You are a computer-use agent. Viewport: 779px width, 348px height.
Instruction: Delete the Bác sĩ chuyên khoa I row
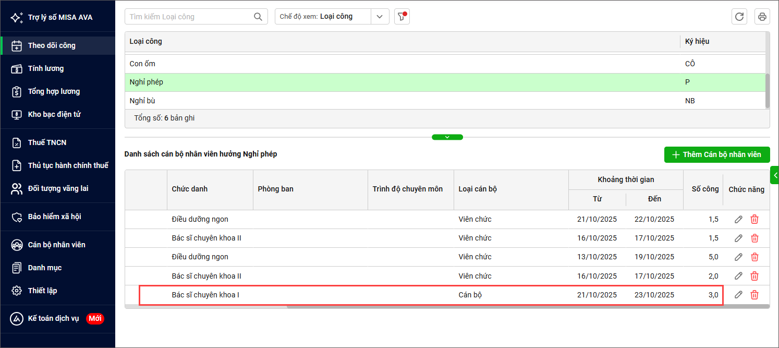[754, 295]
